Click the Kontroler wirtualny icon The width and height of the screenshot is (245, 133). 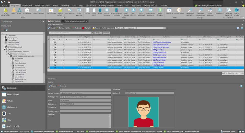pyautogui.click(x=237, y=10)
